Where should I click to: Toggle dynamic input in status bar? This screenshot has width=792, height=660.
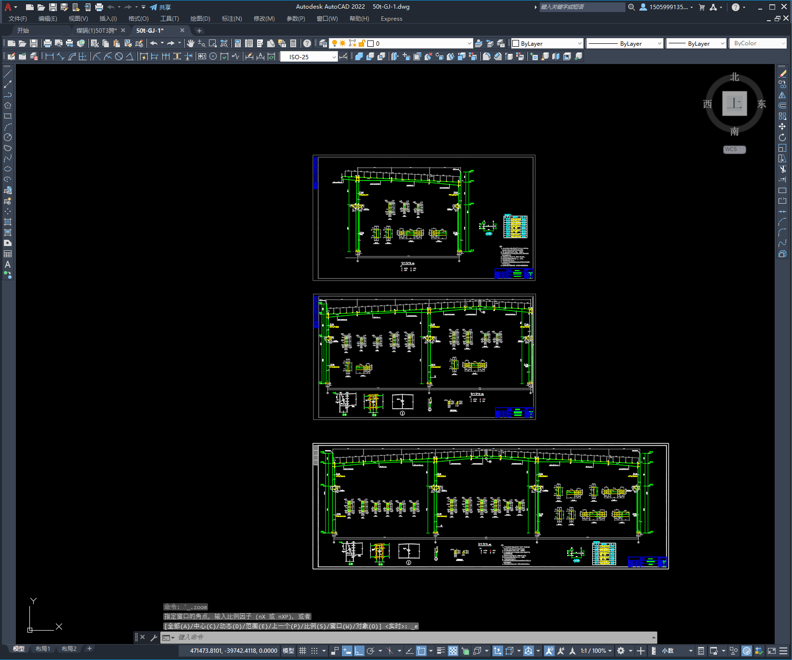click(347, 651)
